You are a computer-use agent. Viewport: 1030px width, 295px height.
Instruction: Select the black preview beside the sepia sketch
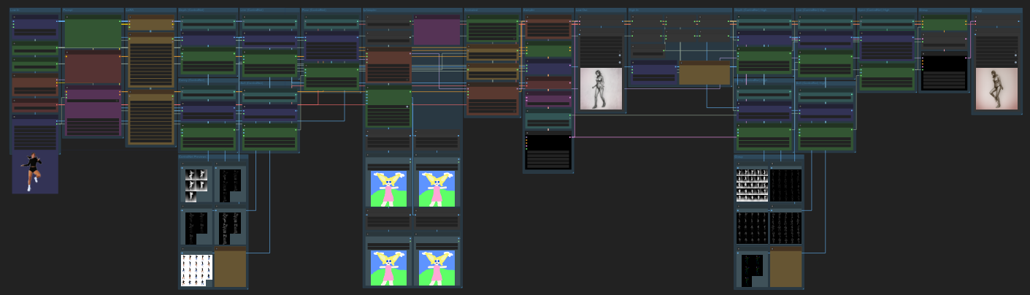[944, 73]
